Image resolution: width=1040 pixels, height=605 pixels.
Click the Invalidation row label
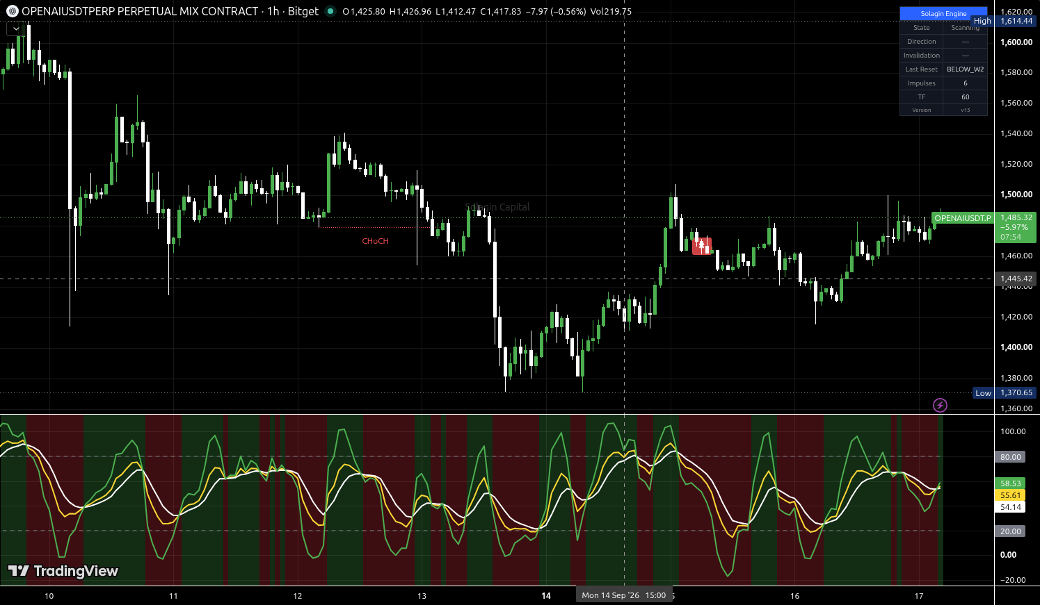(x=922, y=56)
